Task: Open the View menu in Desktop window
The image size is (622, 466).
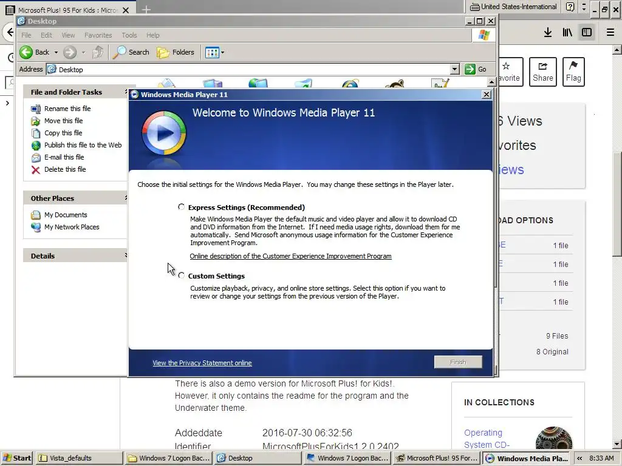Action: 68,35
